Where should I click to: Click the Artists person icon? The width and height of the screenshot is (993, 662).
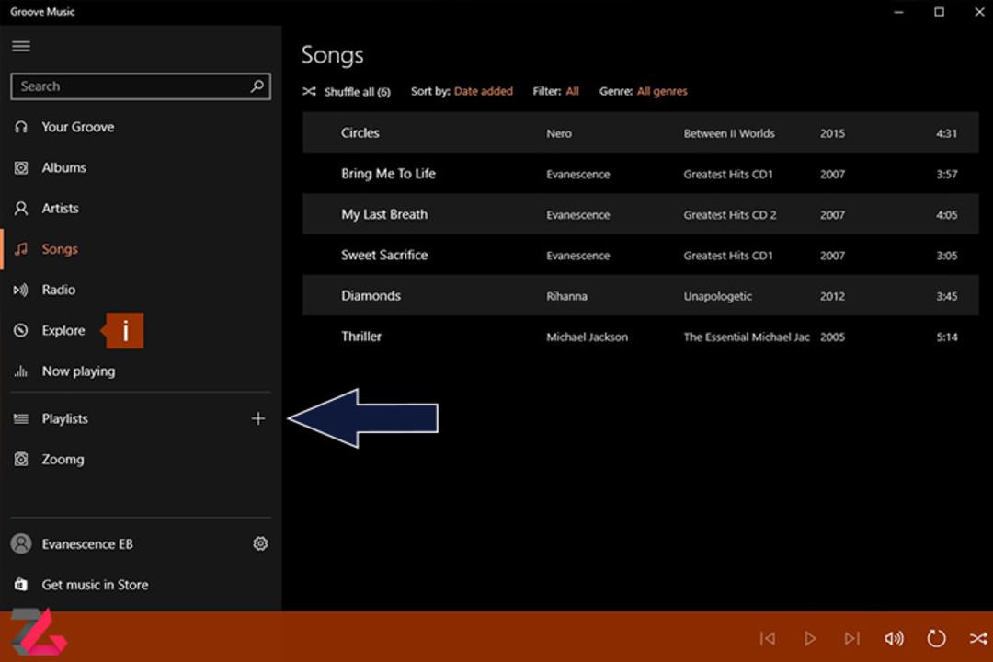21,209
